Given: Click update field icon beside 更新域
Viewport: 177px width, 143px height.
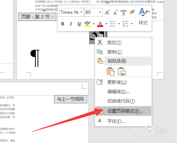Looking at the screenshot, I should pos(100,82).
